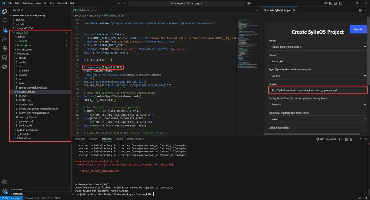The width and height of the screenshot is (370, 200).
Task: Click the SSH: acu_sapce remote indicator
Action: [x=11, y=198]
